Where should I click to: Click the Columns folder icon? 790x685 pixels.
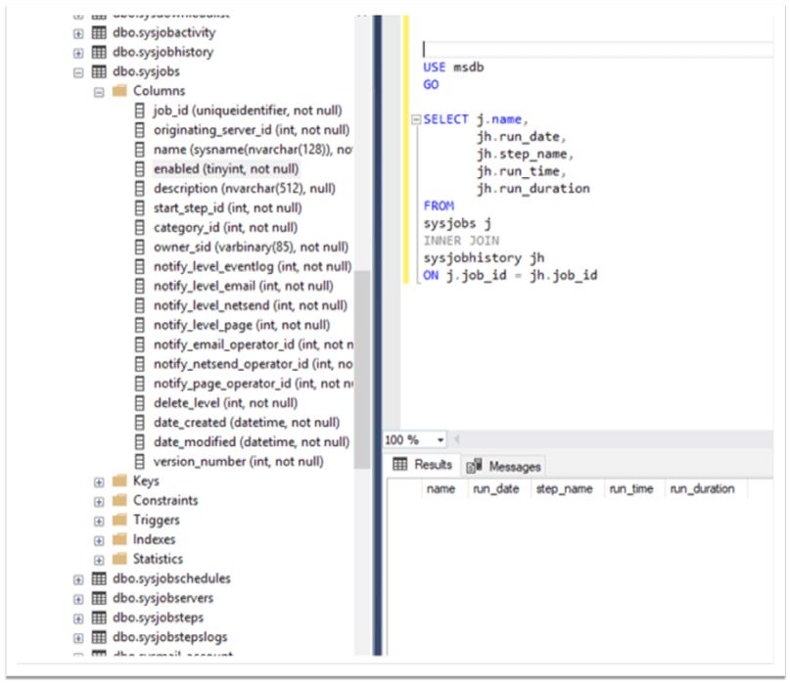click(x=119, y=91)
